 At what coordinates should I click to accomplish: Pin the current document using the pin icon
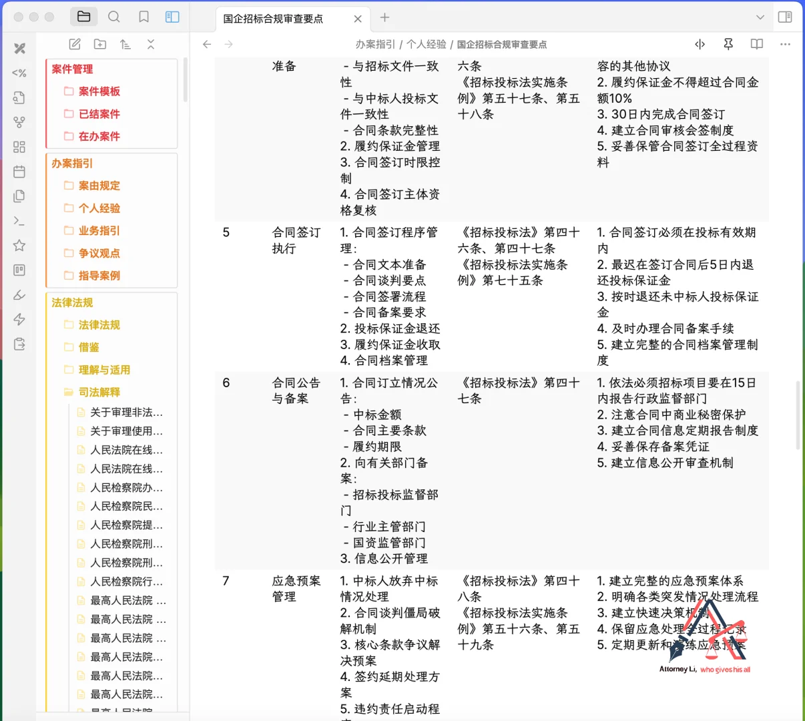point(728,44)
